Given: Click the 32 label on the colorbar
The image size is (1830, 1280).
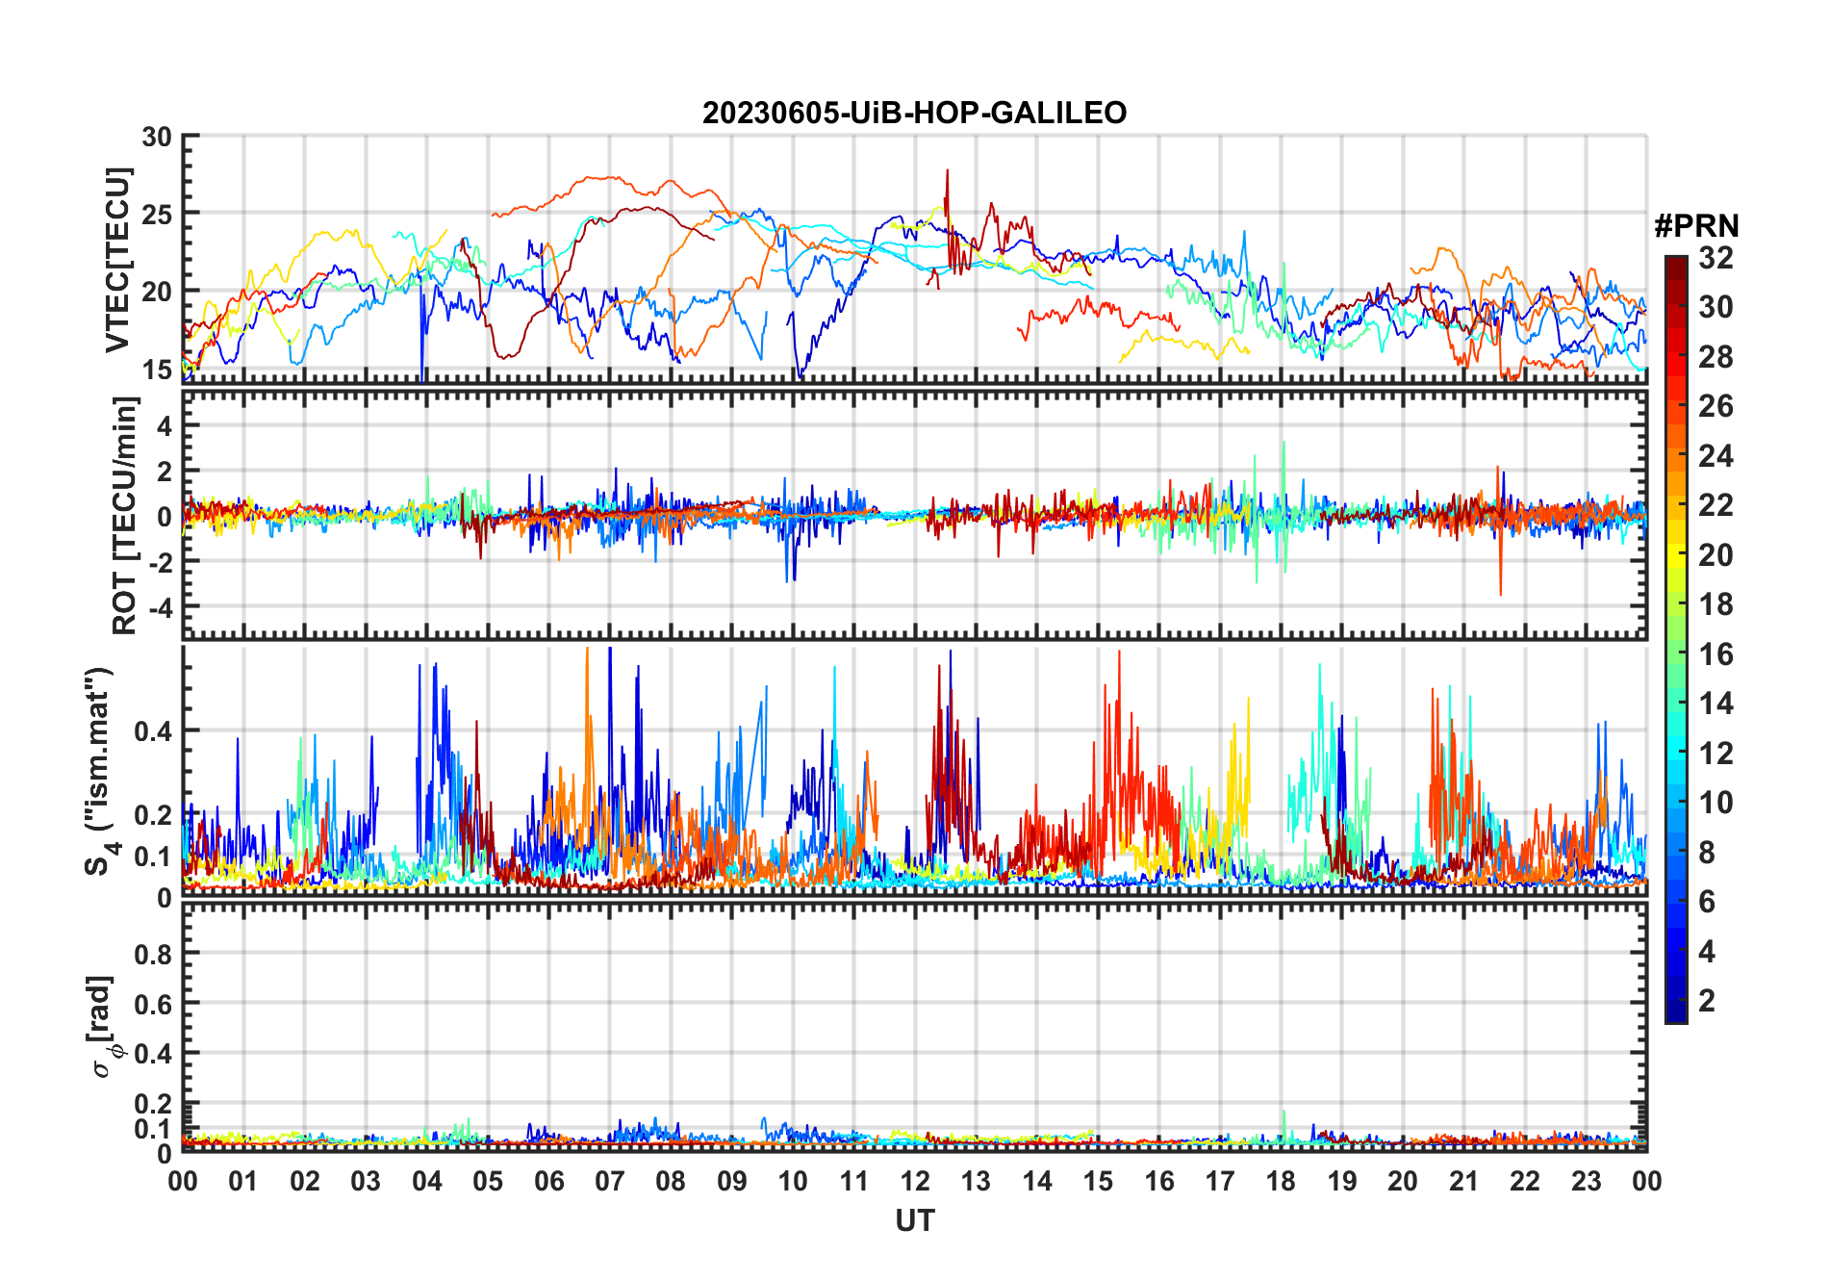Looking at the screenshot, I should coord(1716,258).
